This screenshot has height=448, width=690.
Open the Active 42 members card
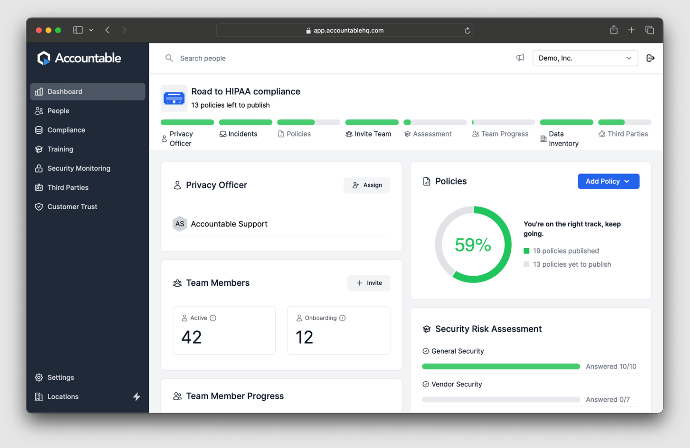point(224,330)
